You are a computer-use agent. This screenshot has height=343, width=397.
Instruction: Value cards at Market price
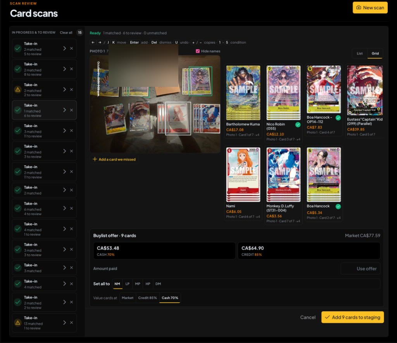(127, 298)
